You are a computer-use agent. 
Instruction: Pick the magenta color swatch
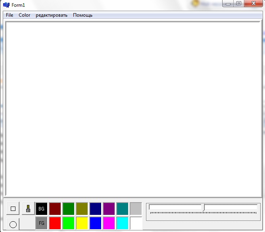[109, 223]
